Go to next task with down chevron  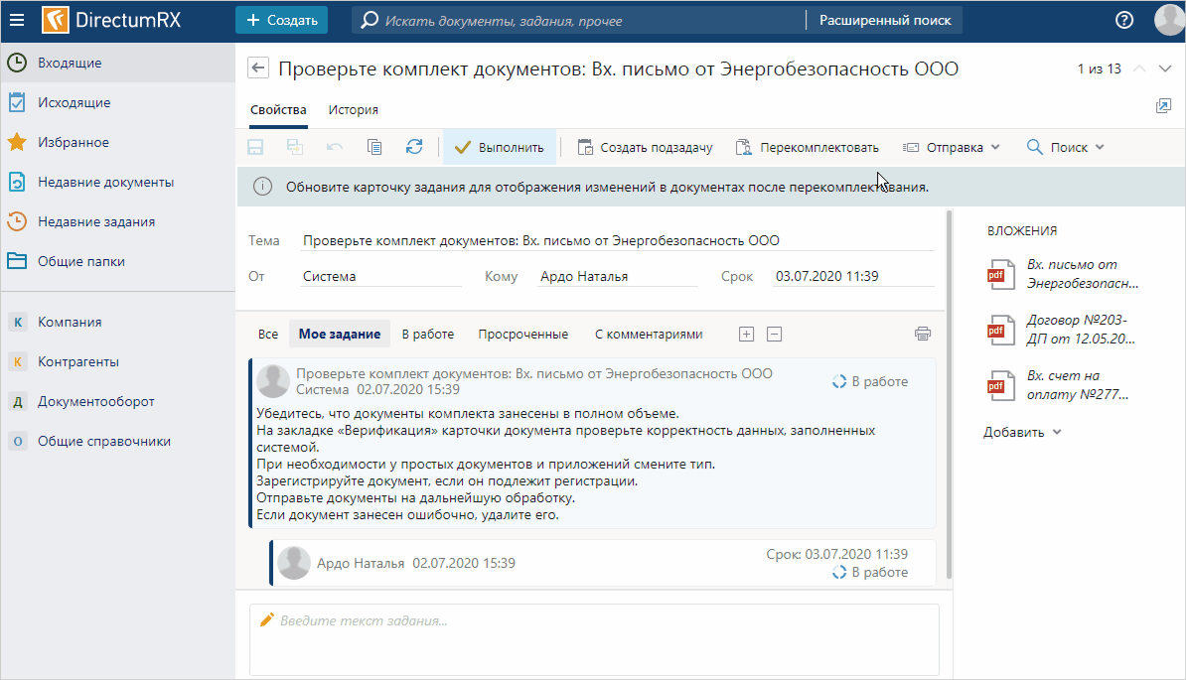(1165, 68)
